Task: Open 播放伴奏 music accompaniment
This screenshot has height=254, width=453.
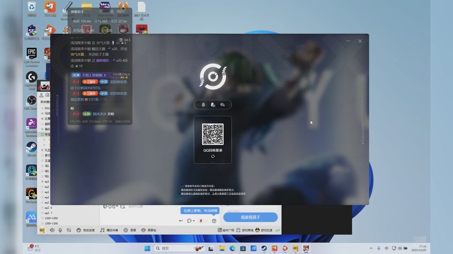Action: [x=109, y=230]
